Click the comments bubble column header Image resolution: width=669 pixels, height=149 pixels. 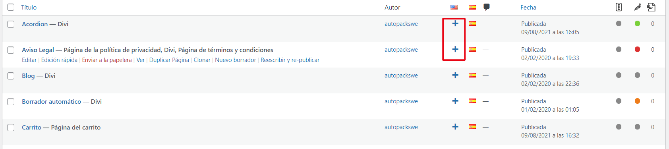486,7
